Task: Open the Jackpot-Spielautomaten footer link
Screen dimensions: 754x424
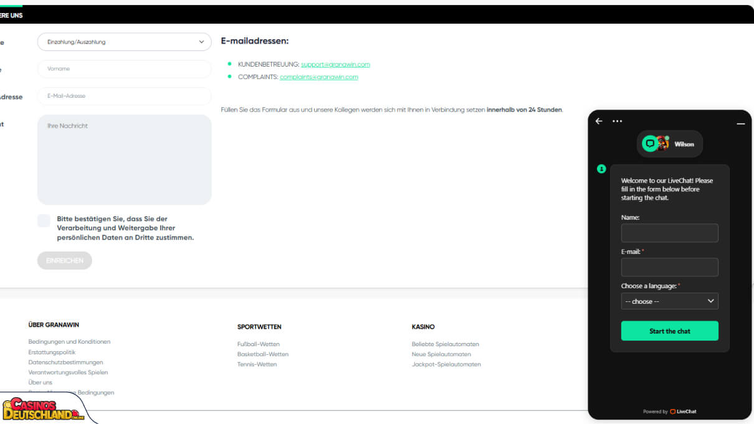Action: click(x=446, y=364)
